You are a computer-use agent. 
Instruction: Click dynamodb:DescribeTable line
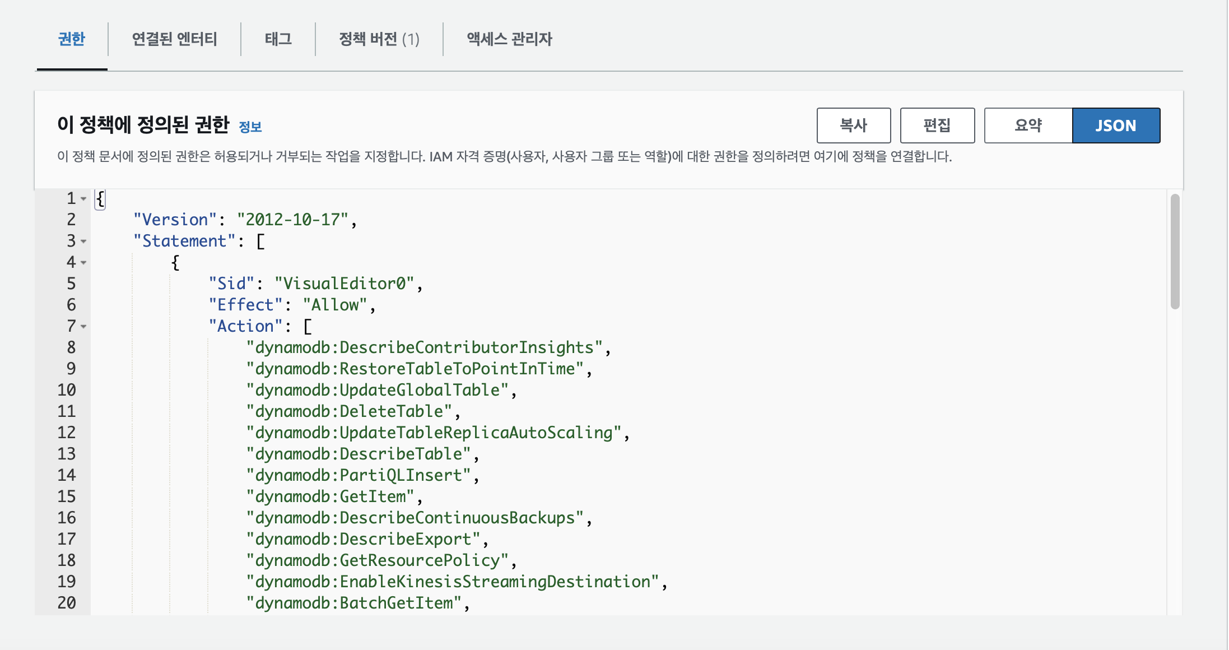362,454
